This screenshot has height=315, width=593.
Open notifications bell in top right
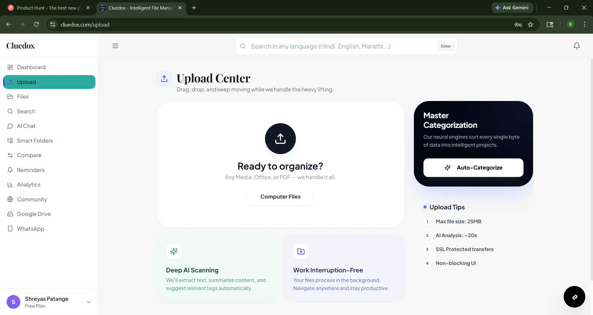click(577, 46)
